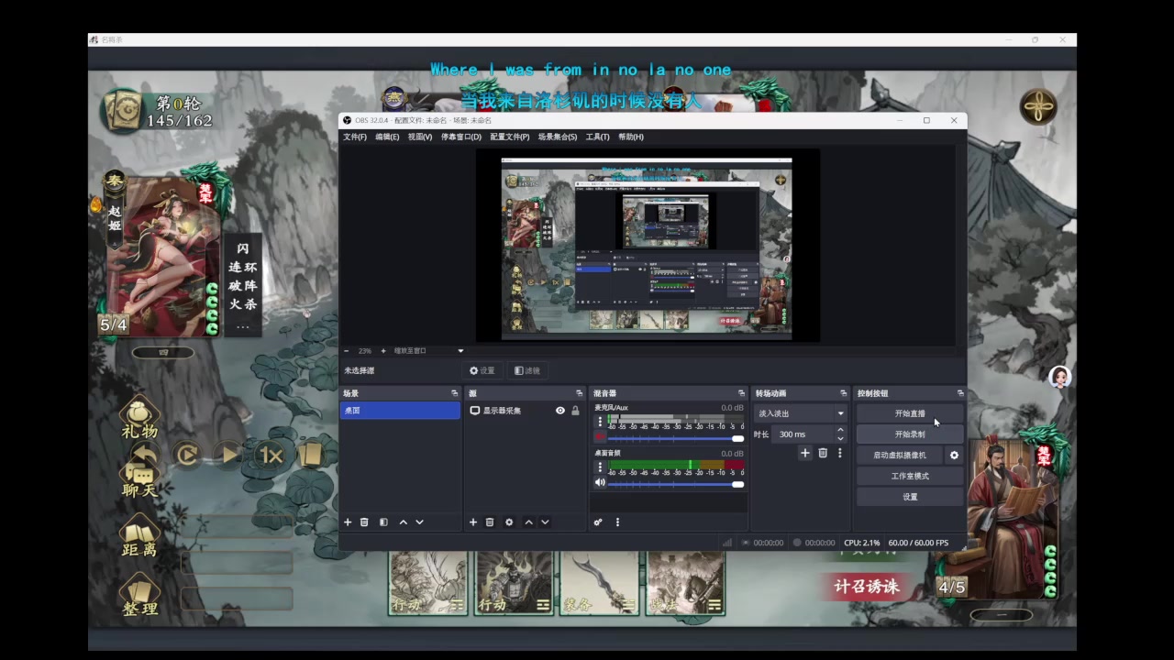Add a new scene with plus icon
Viewport: 1174px width, 660px height.
click(348, 522)
